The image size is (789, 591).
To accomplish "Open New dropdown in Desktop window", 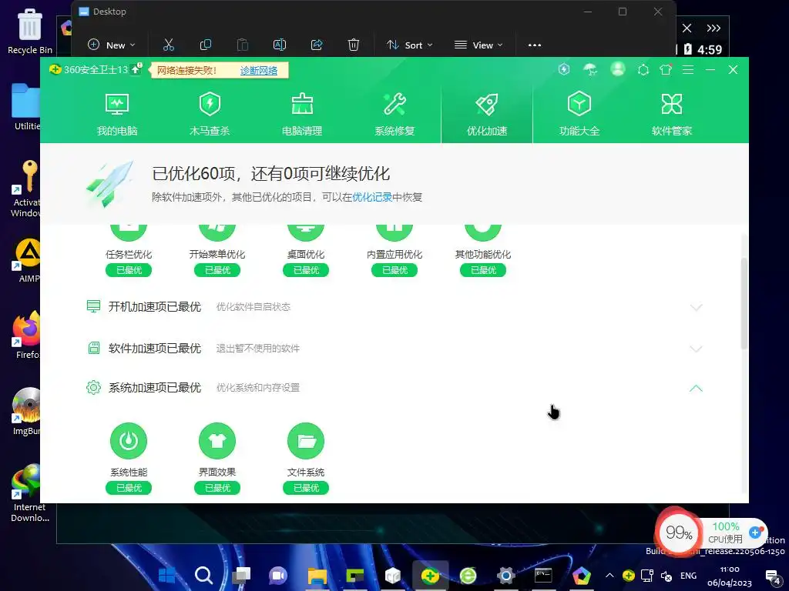I will point(111,45).
